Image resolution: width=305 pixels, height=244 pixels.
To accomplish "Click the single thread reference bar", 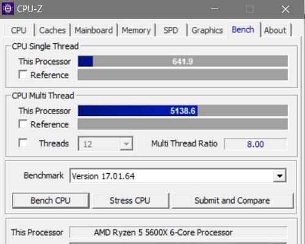I will tap(183, 74).
